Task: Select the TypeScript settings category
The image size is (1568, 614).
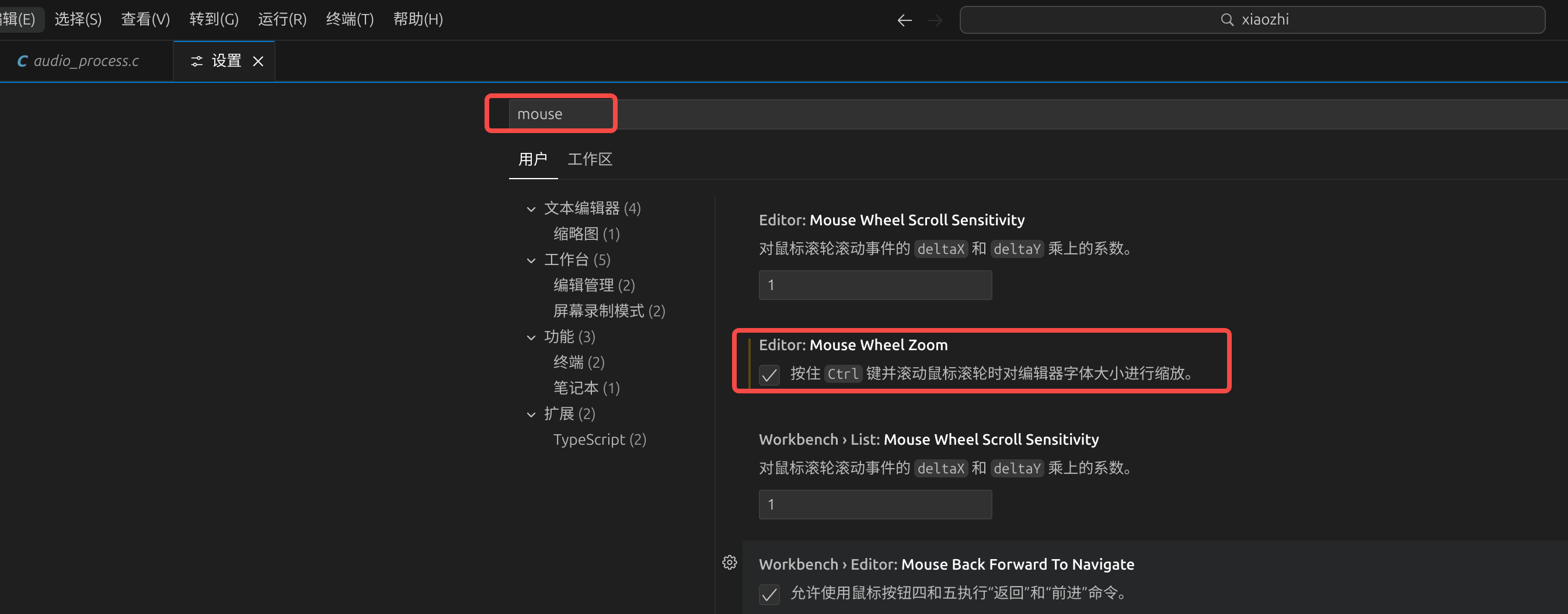Action: pyautogui.click(x=600, y=439)
